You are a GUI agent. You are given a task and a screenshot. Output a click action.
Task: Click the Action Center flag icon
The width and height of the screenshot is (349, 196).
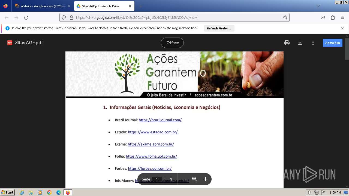point(323,192)
